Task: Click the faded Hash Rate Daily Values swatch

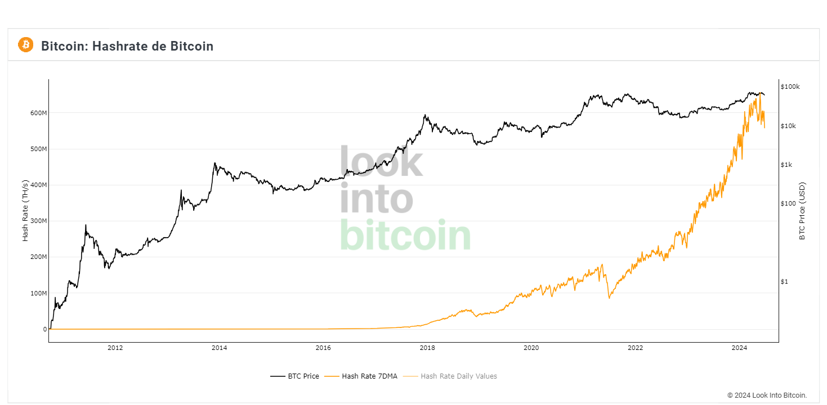Action: pyautogui.click(x=411, y=376)
